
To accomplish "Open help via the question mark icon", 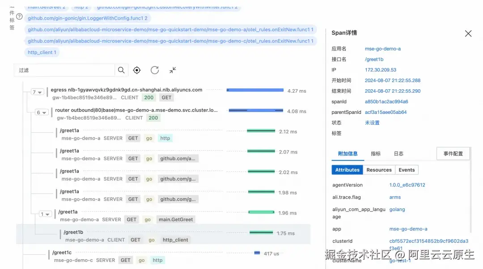I will 18,16.
